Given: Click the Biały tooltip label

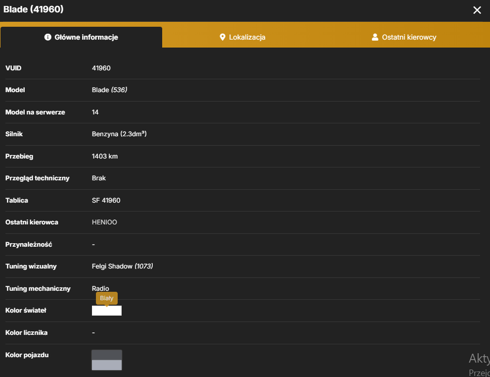Looking at the screenshot, I should 106,298.
